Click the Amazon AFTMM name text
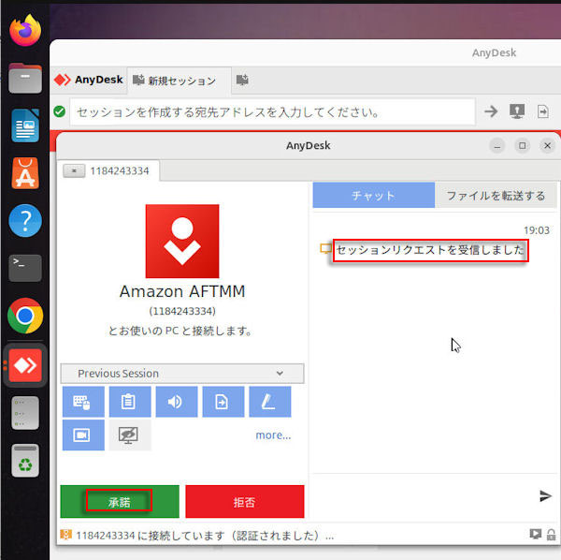The image size is (561, 560). coord(182,291)
